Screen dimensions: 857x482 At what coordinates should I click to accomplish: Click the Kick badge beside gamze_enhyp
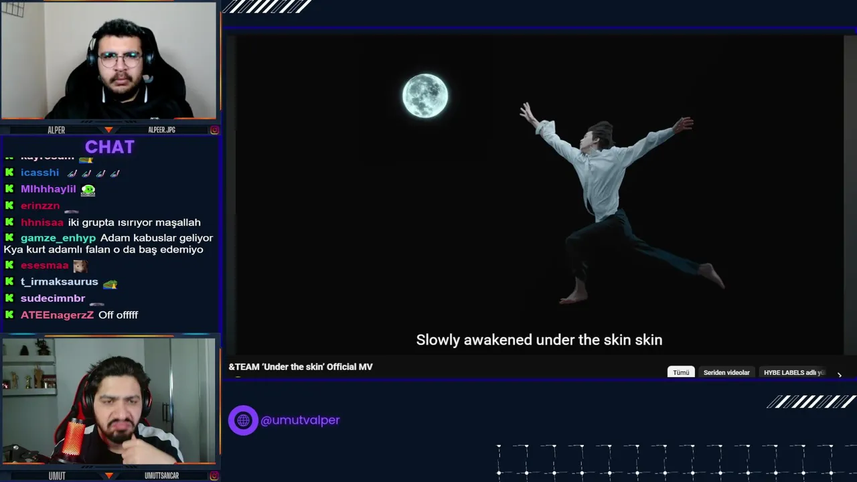point(9,238)
